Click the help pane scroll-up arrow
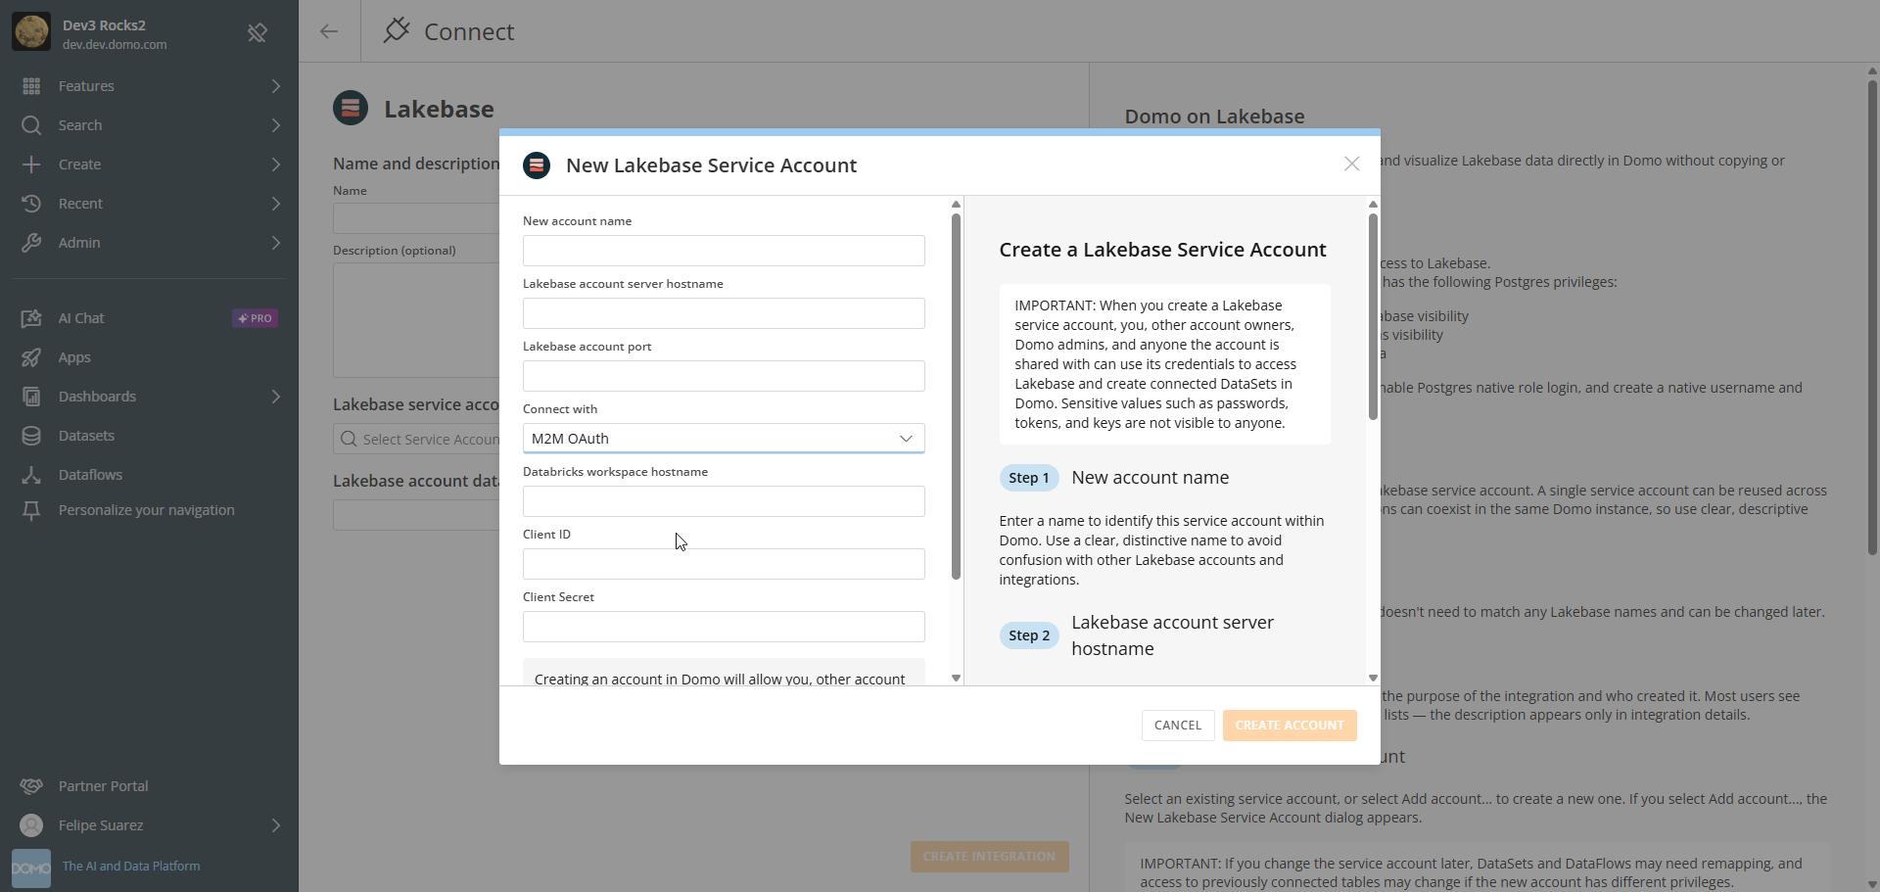Viewport: 1880px width, 892px height. point(1373,204)
